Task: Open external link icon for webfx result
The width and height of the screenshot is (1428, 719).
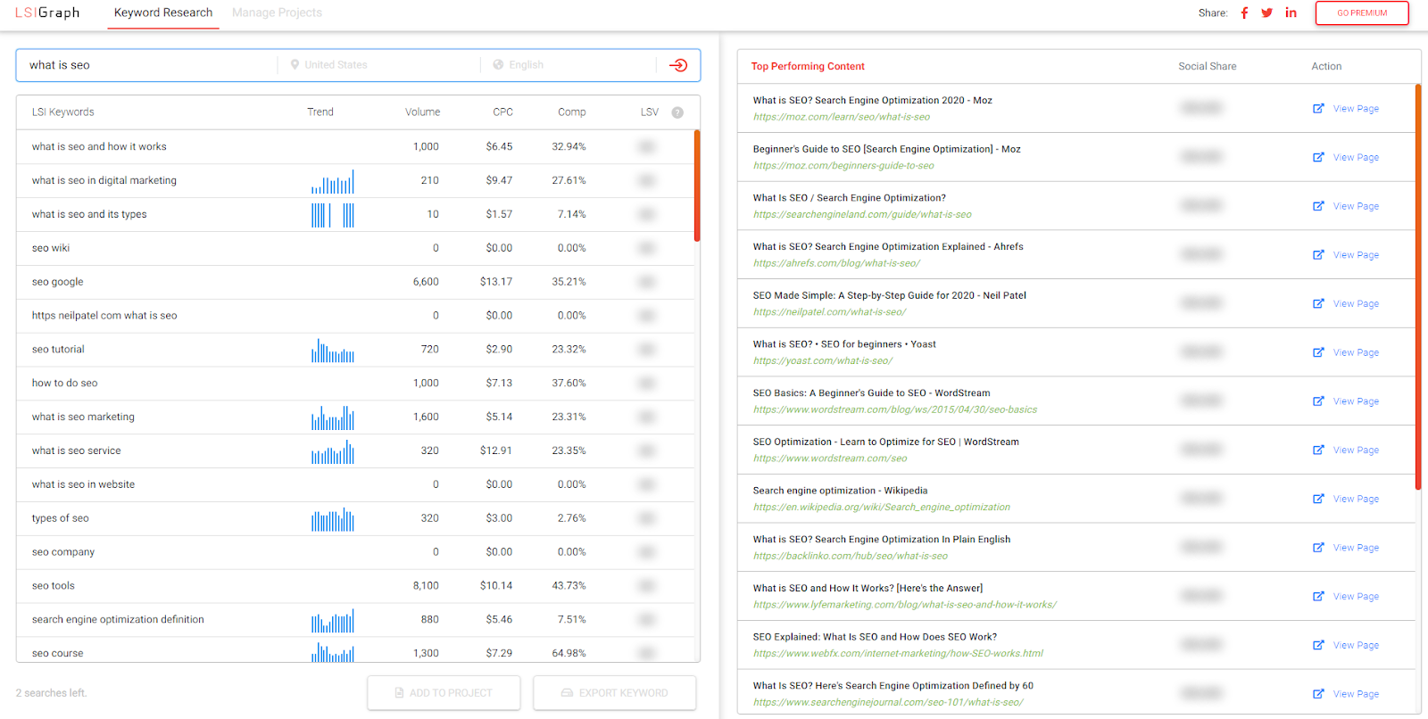Action: 1318,645
